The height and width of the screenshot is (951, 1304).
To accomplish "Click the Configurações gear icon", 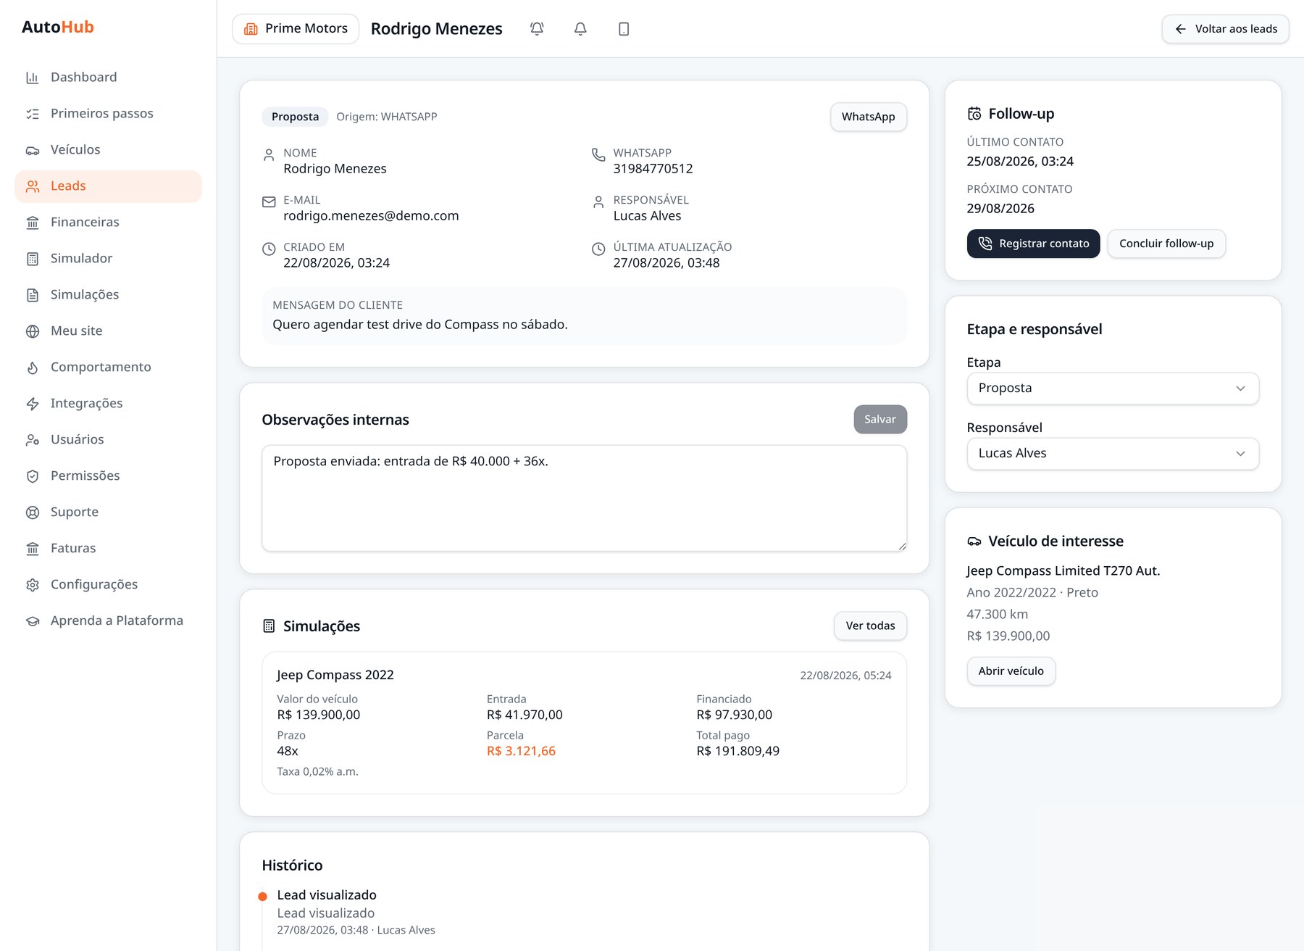I will (33, 585).
